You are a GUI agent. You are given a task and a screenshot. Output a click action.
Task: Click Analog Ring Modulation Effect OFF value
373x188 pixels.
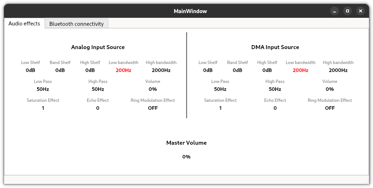153,108
